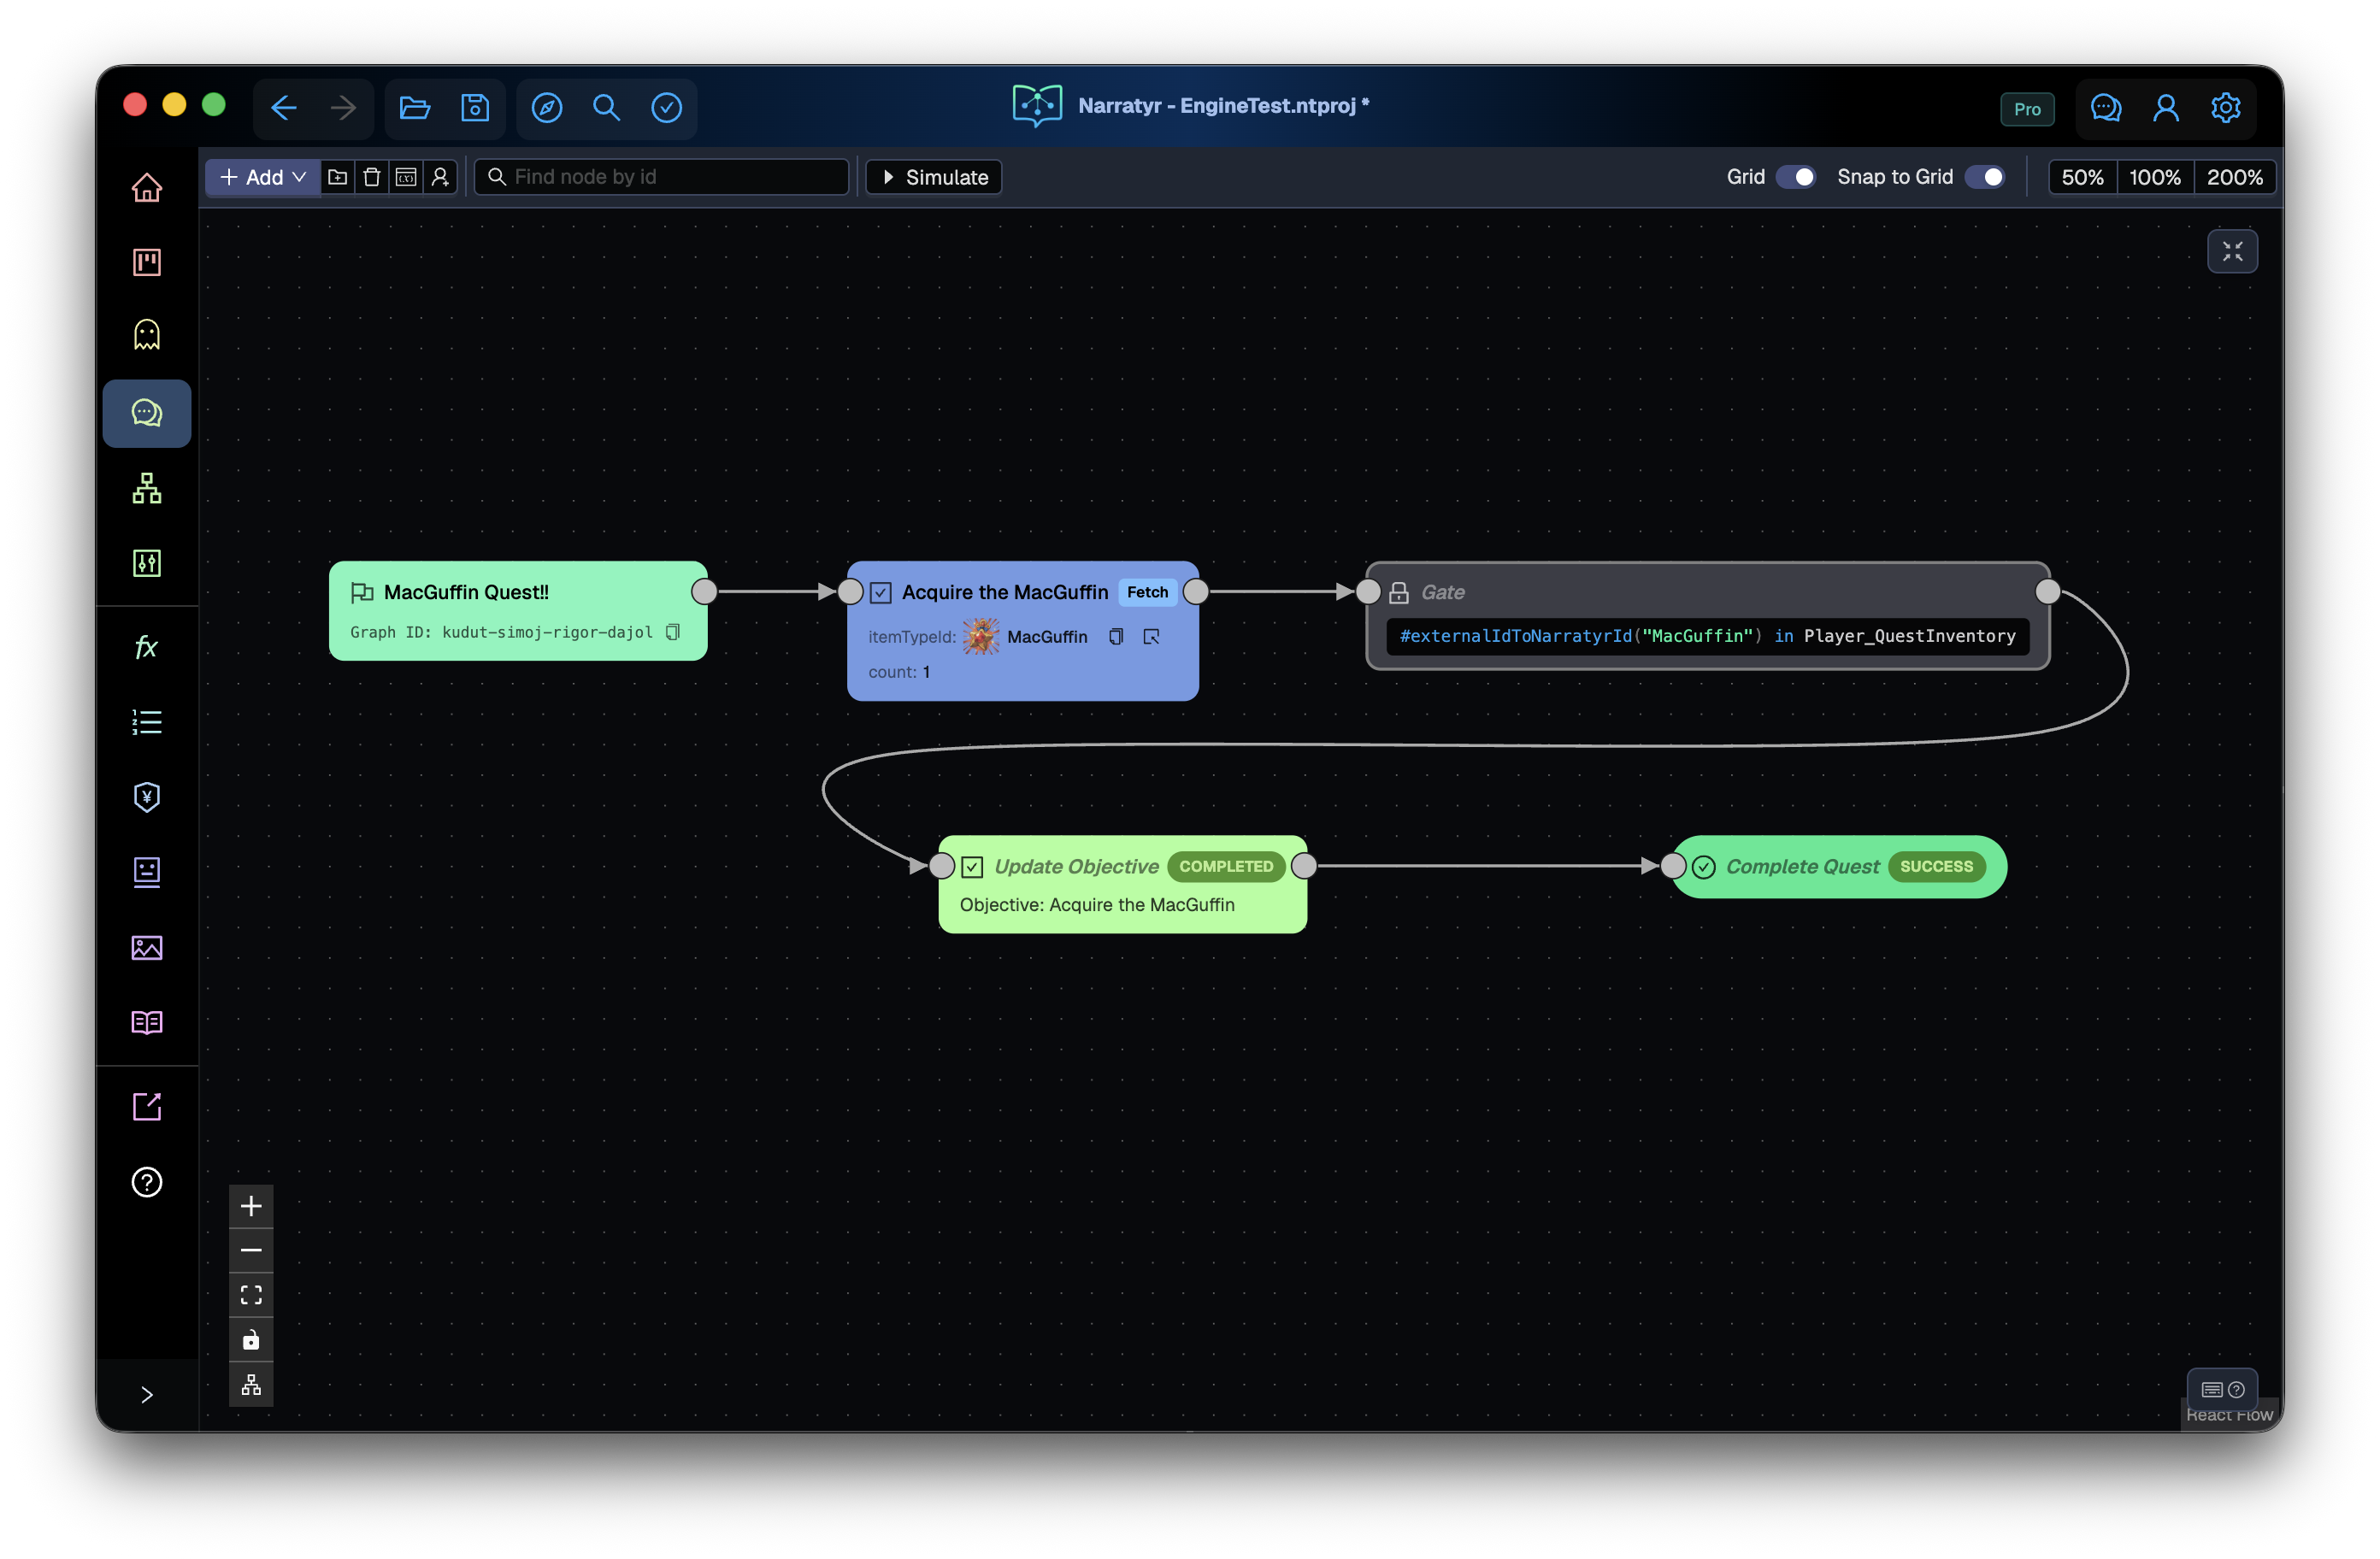This screenshot has width=2380, height=1559.
Task: Set zoom to 100%
Action: tap(2155, 177)
